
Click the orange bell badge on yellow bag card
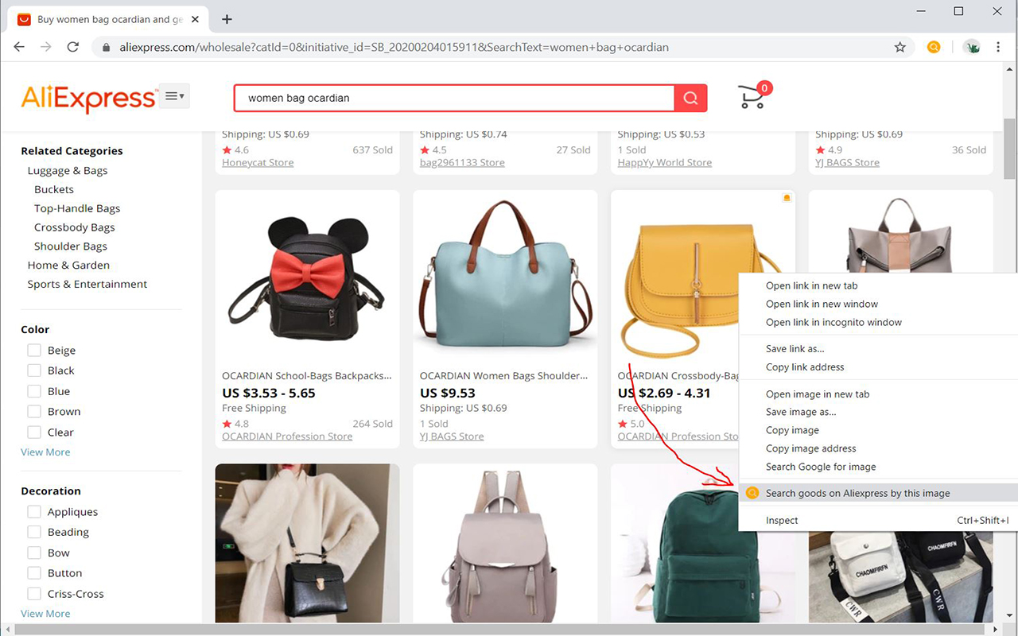[x=787, y=197]
